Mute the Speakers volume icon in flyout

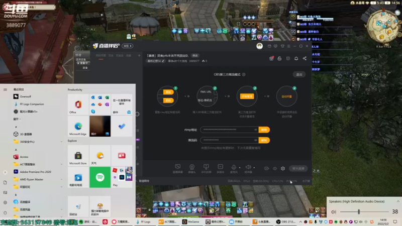point(333,212)
